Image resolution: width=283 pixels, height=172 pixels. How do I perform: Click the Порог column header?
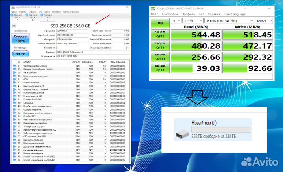[102, 62]
